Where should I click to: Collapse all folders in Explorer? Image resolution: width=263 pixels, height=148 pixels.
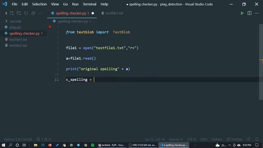pos(33,13)
